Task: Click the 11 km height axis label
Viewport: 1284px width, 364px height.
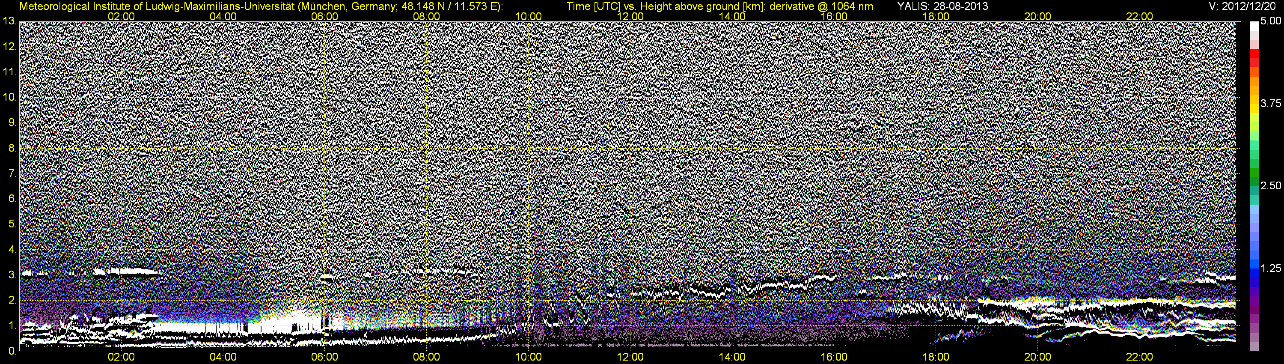Action: 9,72
